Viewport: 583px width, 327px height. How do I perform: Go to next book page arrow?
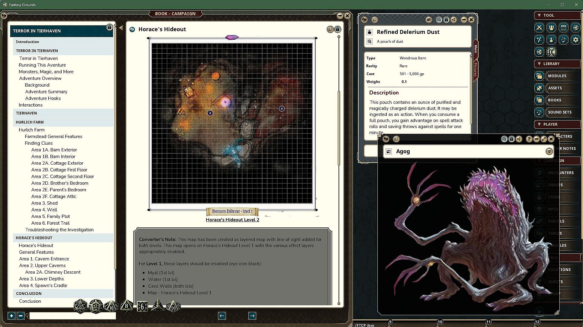pyautogui.click(x=252, y=316)
